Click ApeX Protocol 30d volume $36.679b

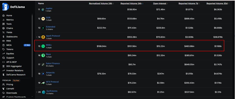pos(218,37)
